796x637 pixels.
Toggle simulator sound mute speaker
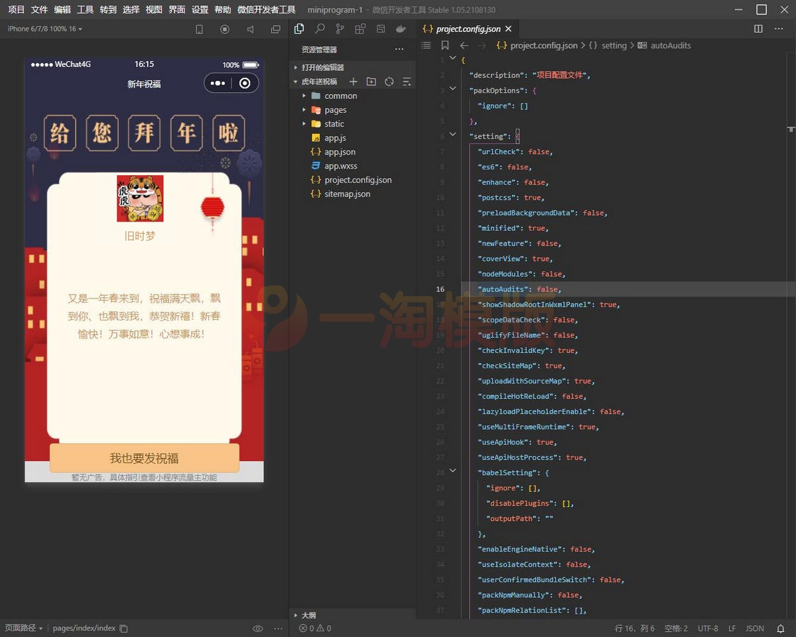tap(250, 29)
